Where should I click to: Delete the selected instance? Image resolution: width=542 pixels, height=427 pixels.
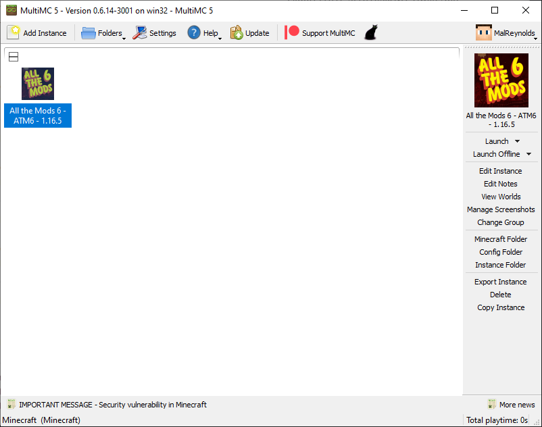(x=501, y=295)
